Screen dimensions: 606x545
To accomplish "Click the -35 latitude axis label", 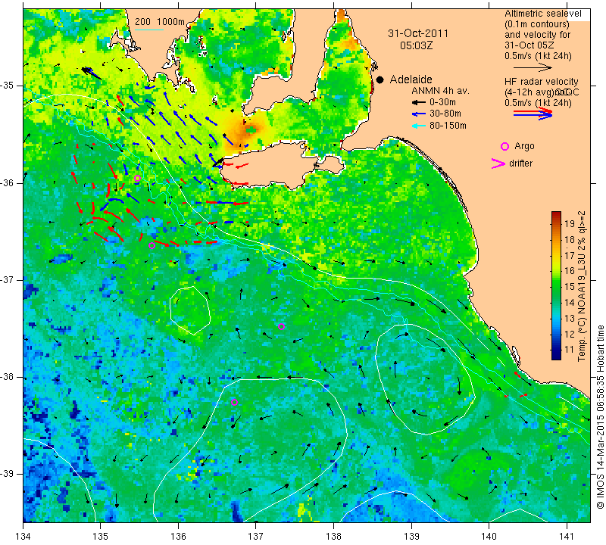I will (7, 86).
